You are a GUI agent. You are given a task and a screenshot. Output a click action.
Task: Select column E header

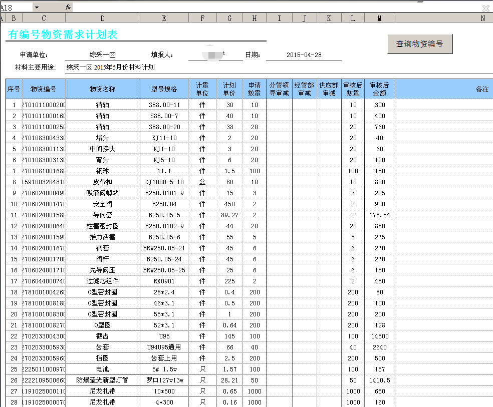(x=164, y=19)
